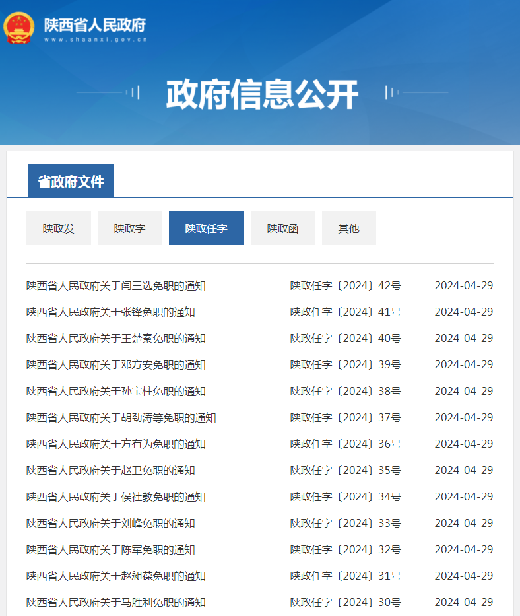Switch to the 其他 category tab
Image resolution: width=520 pixels, height=616 pixels.
coord(349,228)
